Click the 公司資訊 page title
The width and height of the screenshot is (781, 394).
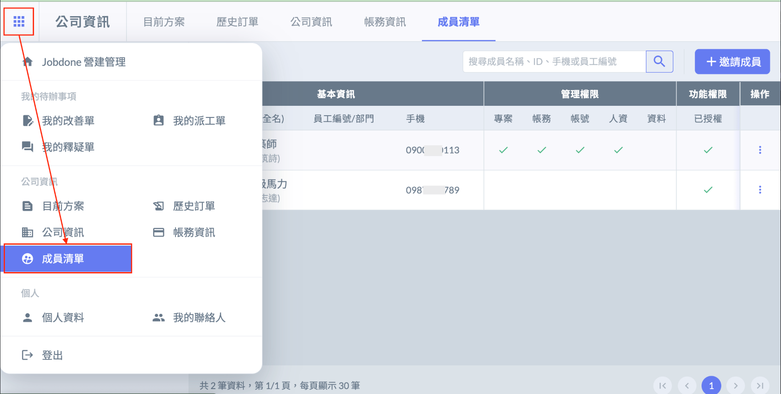(83, 22)
